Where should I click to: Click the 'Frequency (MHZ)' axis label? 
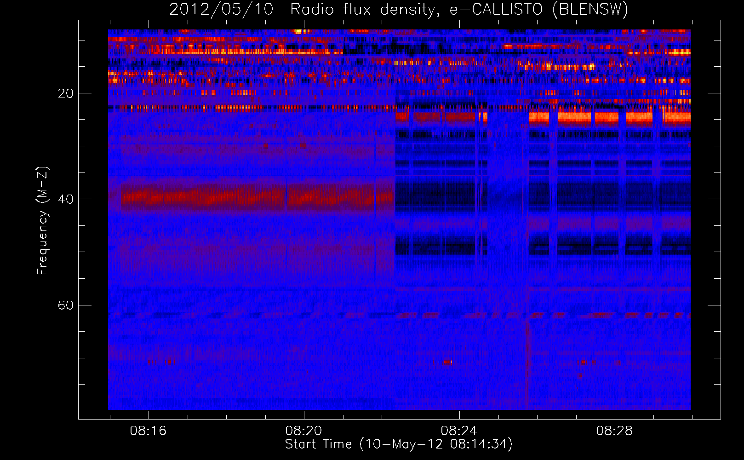click(x=42, y=221)
